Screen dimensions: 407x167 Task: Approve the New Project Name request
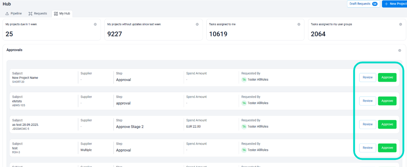point(387,77)
